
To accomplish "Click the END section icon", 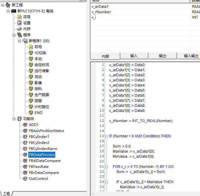I will [31, 113].
